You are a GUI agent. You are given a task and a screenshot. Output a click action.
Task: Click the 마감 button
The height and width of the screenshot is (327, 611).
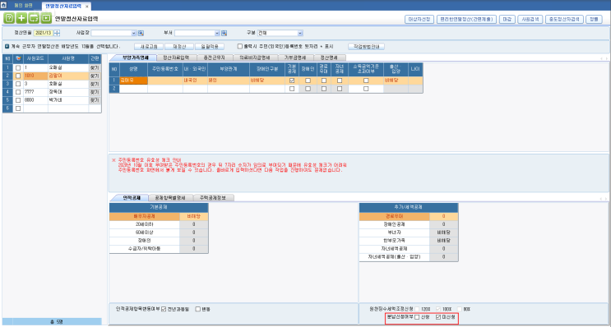pyautogui.click(x=507, y=19)
